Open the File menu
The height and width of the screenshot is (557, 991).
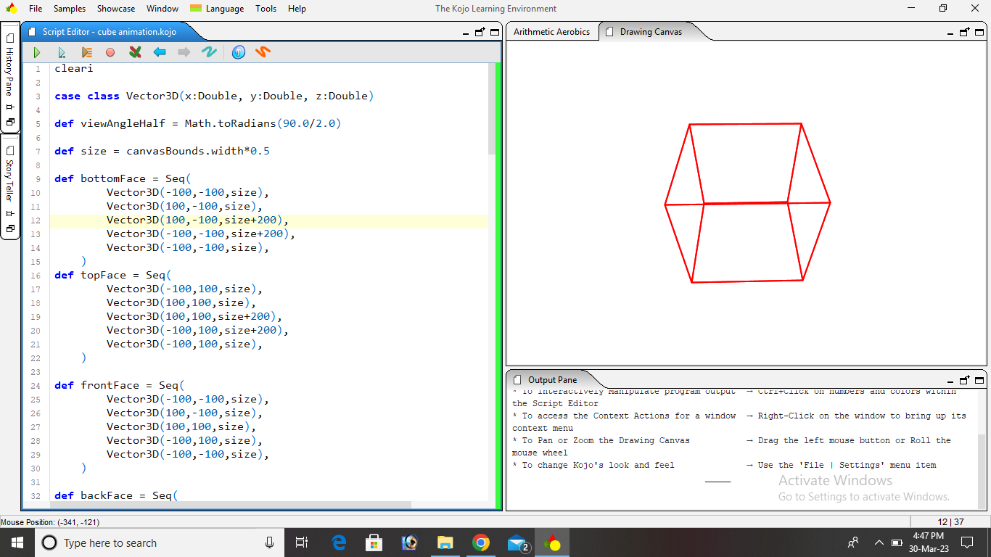click(x=36, y=9)
